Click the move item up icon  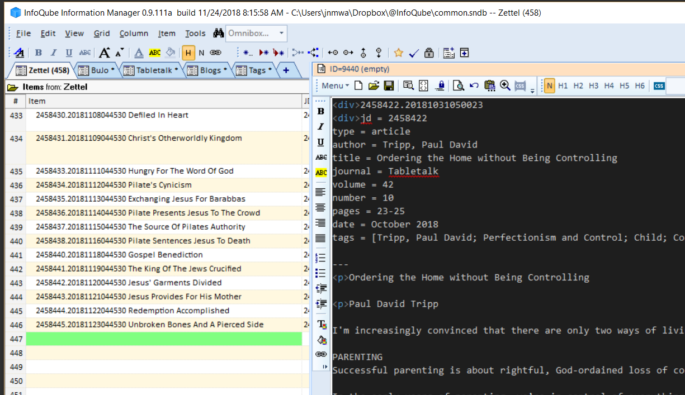[363, 53]
